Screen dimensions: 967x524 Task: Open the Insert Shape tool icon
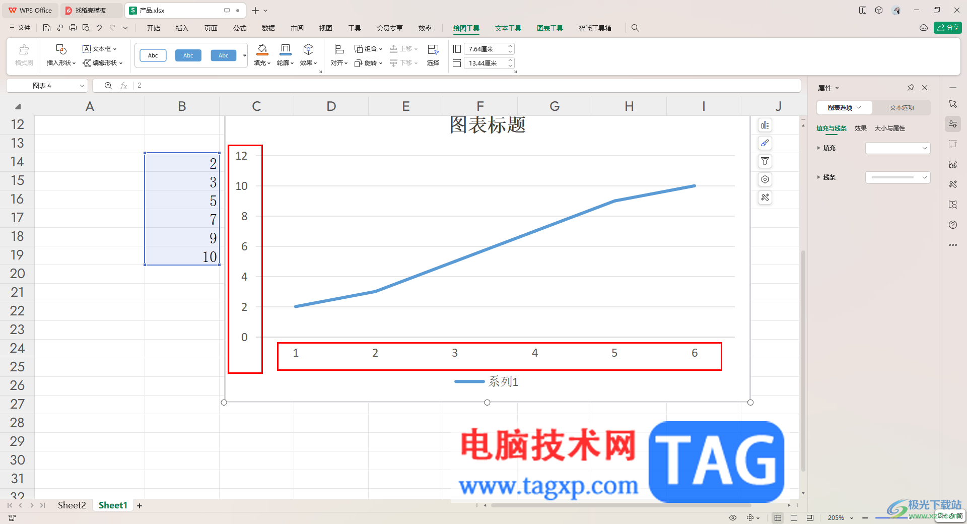point(61,49)
